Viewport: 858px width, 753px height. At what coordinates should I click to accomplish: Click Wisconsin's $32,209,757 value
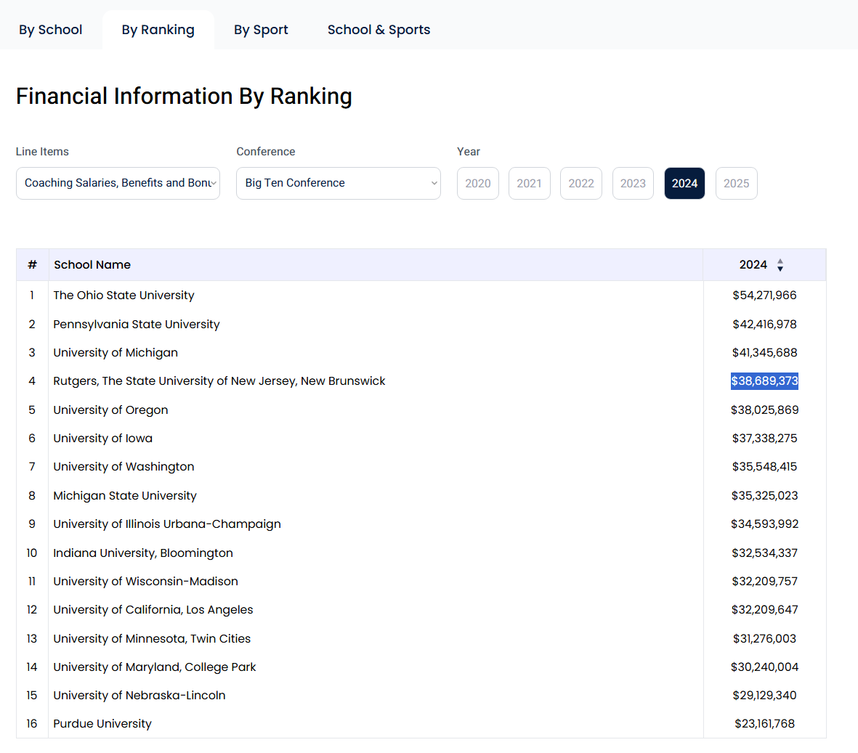[764, 582]
